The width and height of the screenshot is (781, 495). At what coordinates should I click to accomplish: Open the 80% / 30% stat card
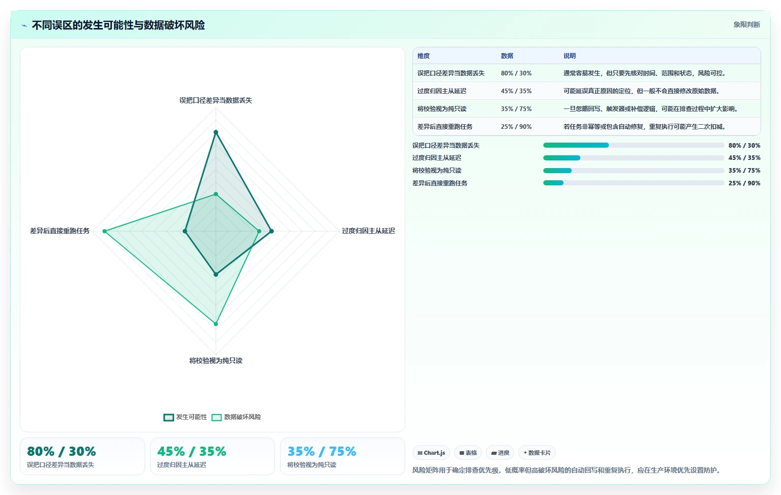[x=82, y=456]
